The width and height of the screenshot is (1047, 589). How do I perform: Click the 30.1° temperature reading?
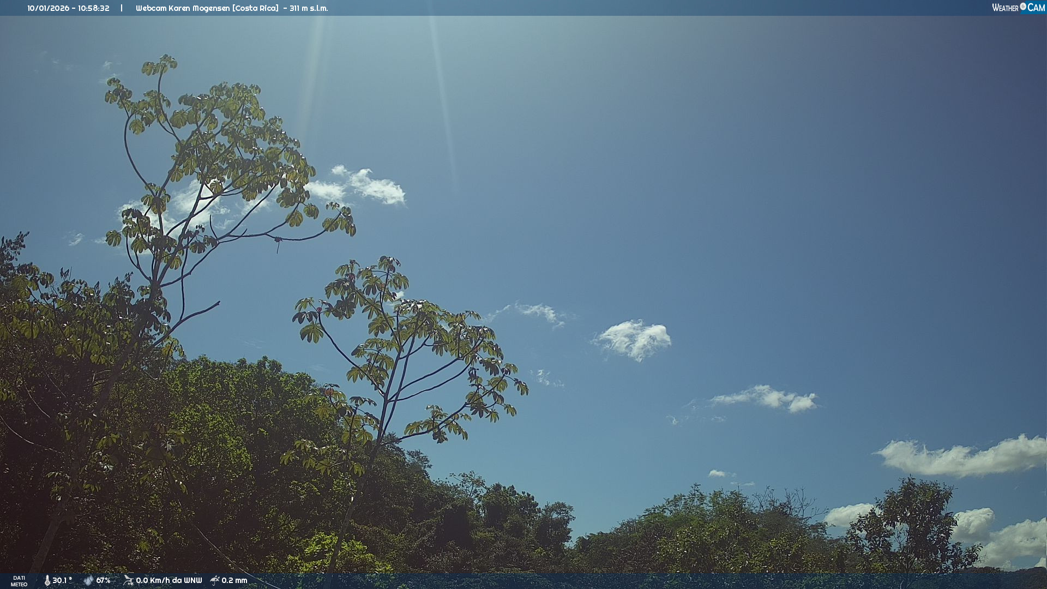[x=62, y=580]
